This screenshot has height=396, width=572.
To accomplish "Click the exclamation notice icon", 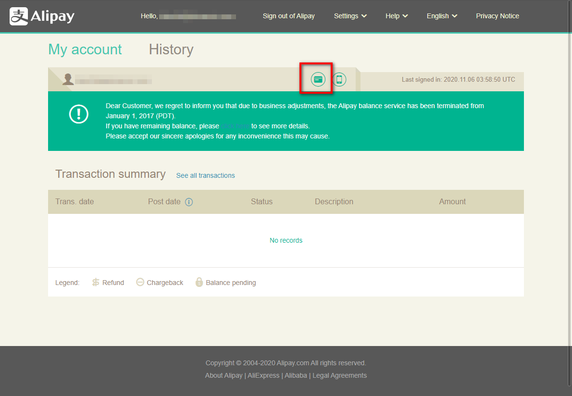I will pyautogui.click(x=79, y=114).
